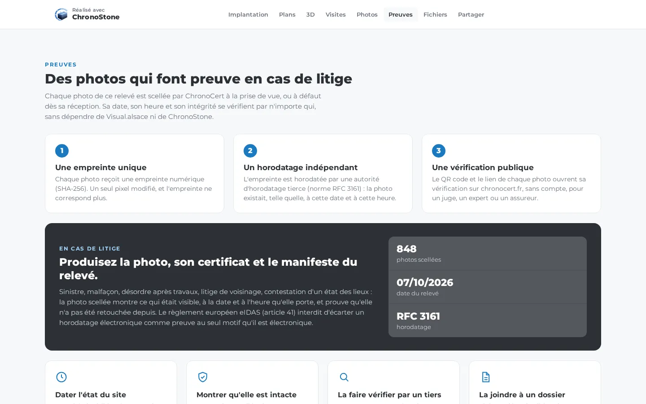Click the magnifier icon above La faire vérifier par un tiers

click(344, 377)
